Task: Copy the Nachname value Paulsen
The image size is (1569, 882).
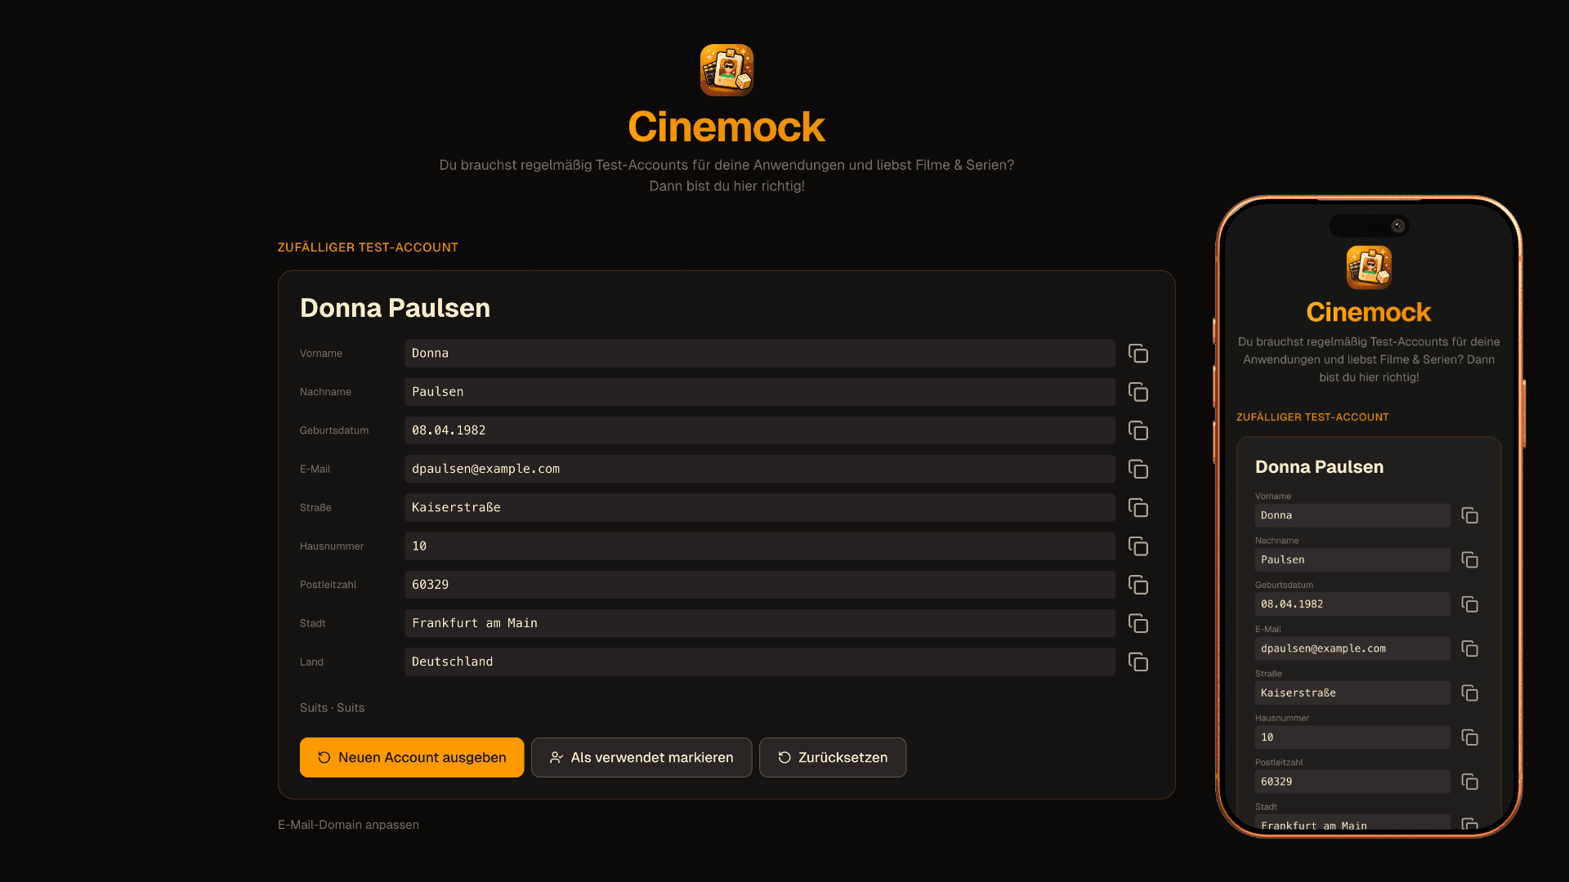Action: (1138, 392)
